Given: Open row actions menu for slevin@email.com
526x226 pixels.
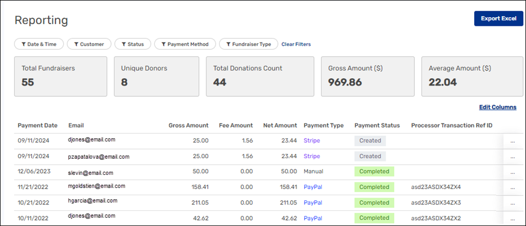Looking at the screenshot, I should coord(512,172).
